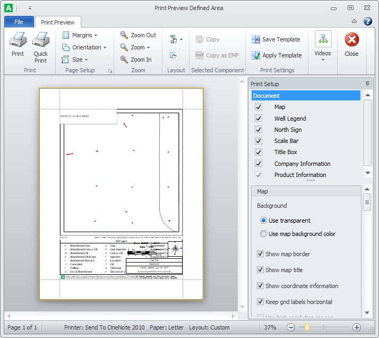Click the Apply Template icon

click(255, 55)
